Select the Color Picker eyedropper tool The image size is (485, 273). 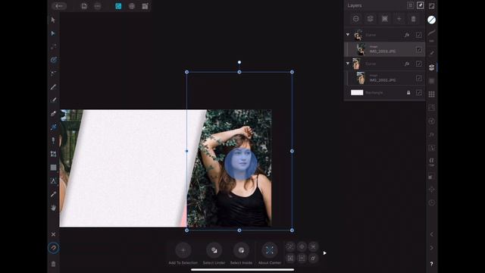53,194
